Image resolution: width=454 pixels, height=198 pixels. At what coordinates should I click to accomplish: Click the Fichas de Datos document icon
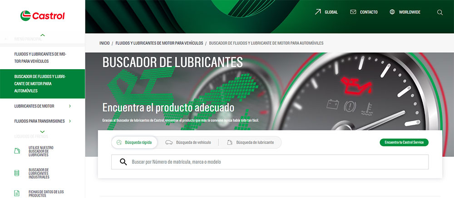[17, 193]
